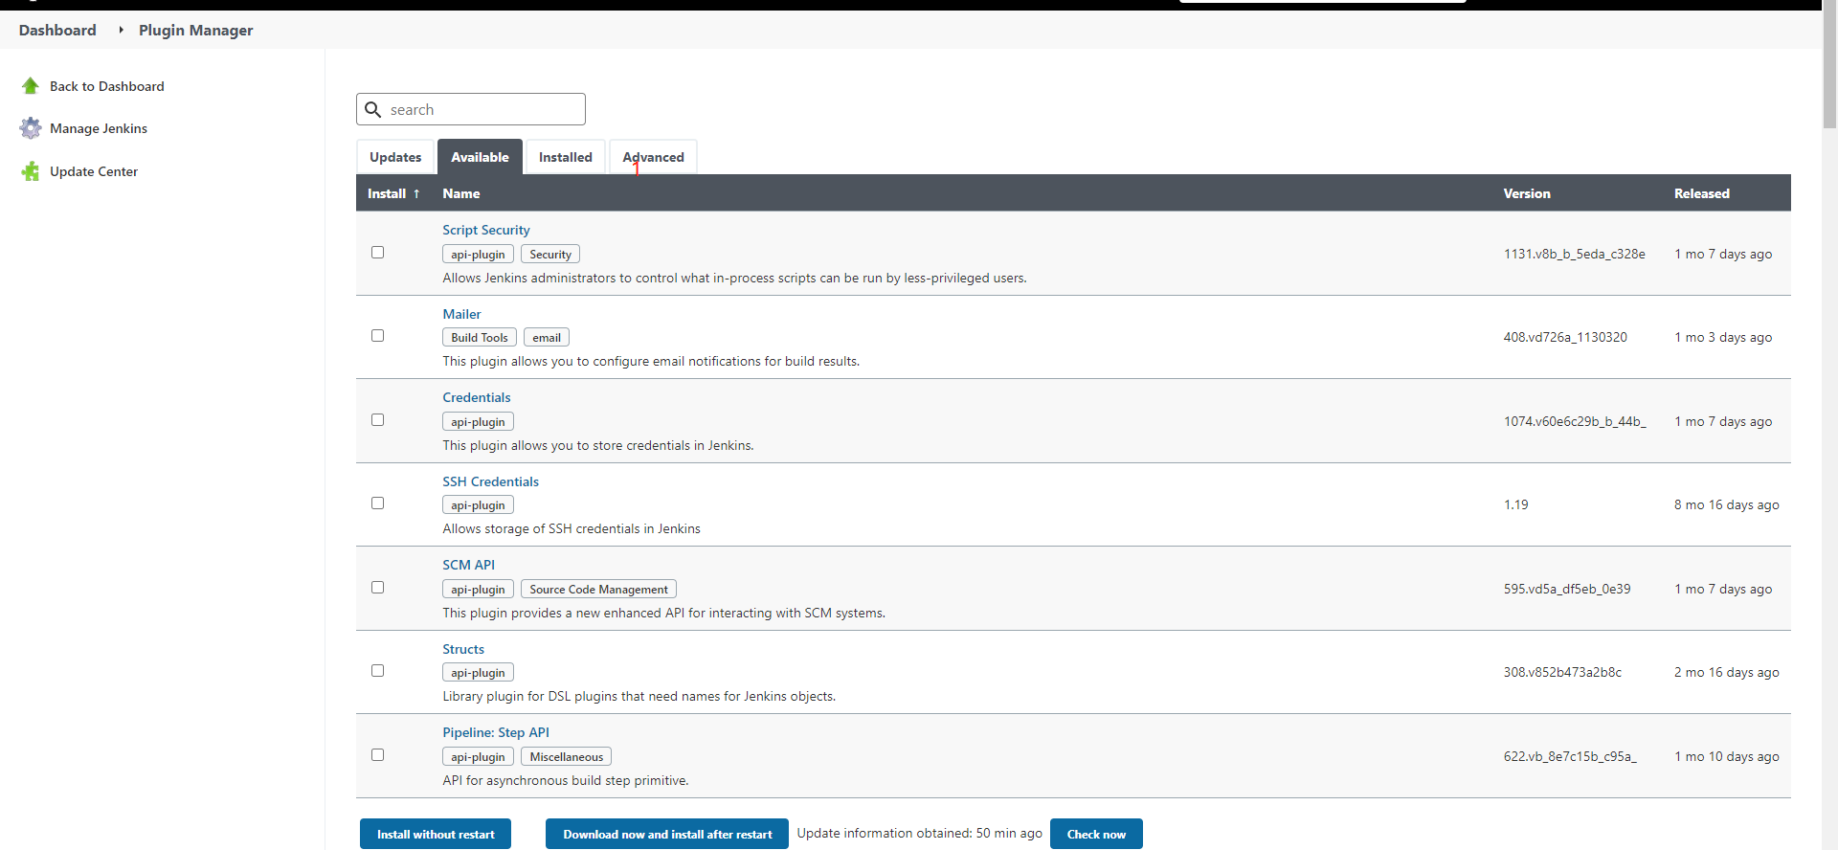
Task: Click the green Back to Dashboard arrow icon
Action: point(31,86)
